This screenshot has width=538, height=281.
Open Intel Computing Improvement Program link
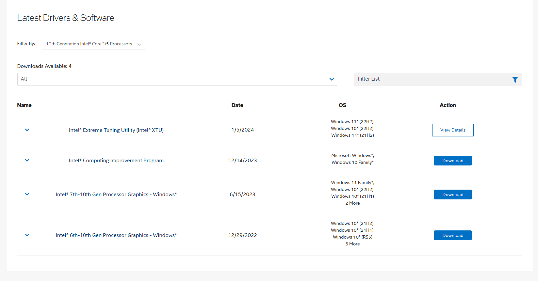[x=116, y=161]
